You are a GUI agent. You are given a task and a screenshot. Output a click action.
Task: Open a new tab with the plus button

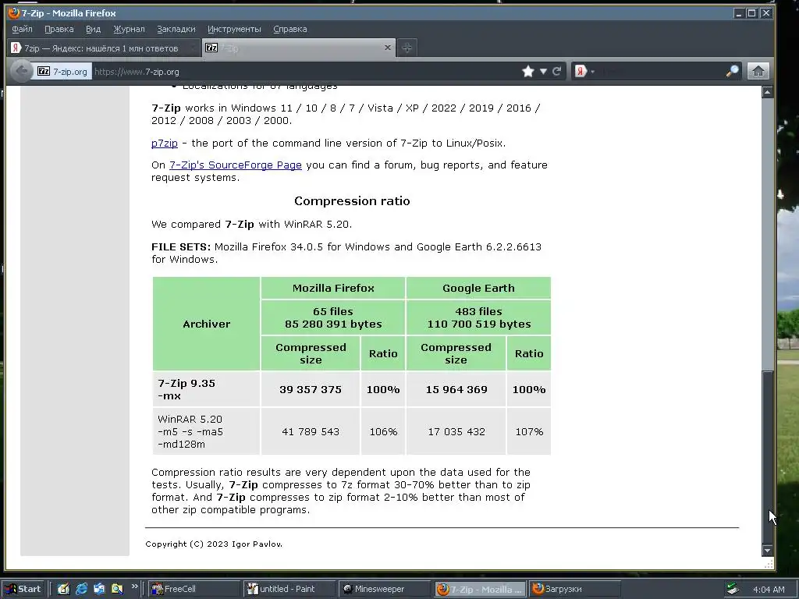coord(407,48)
